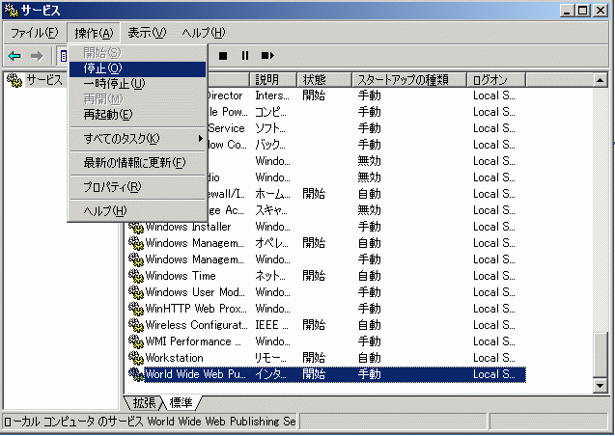Click the ソフト... description cell
Viewport: 615px width, 436px height.
[270, 128]
